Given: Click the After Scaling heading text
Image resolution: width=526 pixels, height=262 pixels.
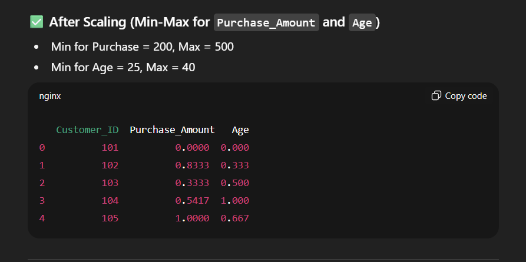Looking at the screenshot, I should point(130,22).
